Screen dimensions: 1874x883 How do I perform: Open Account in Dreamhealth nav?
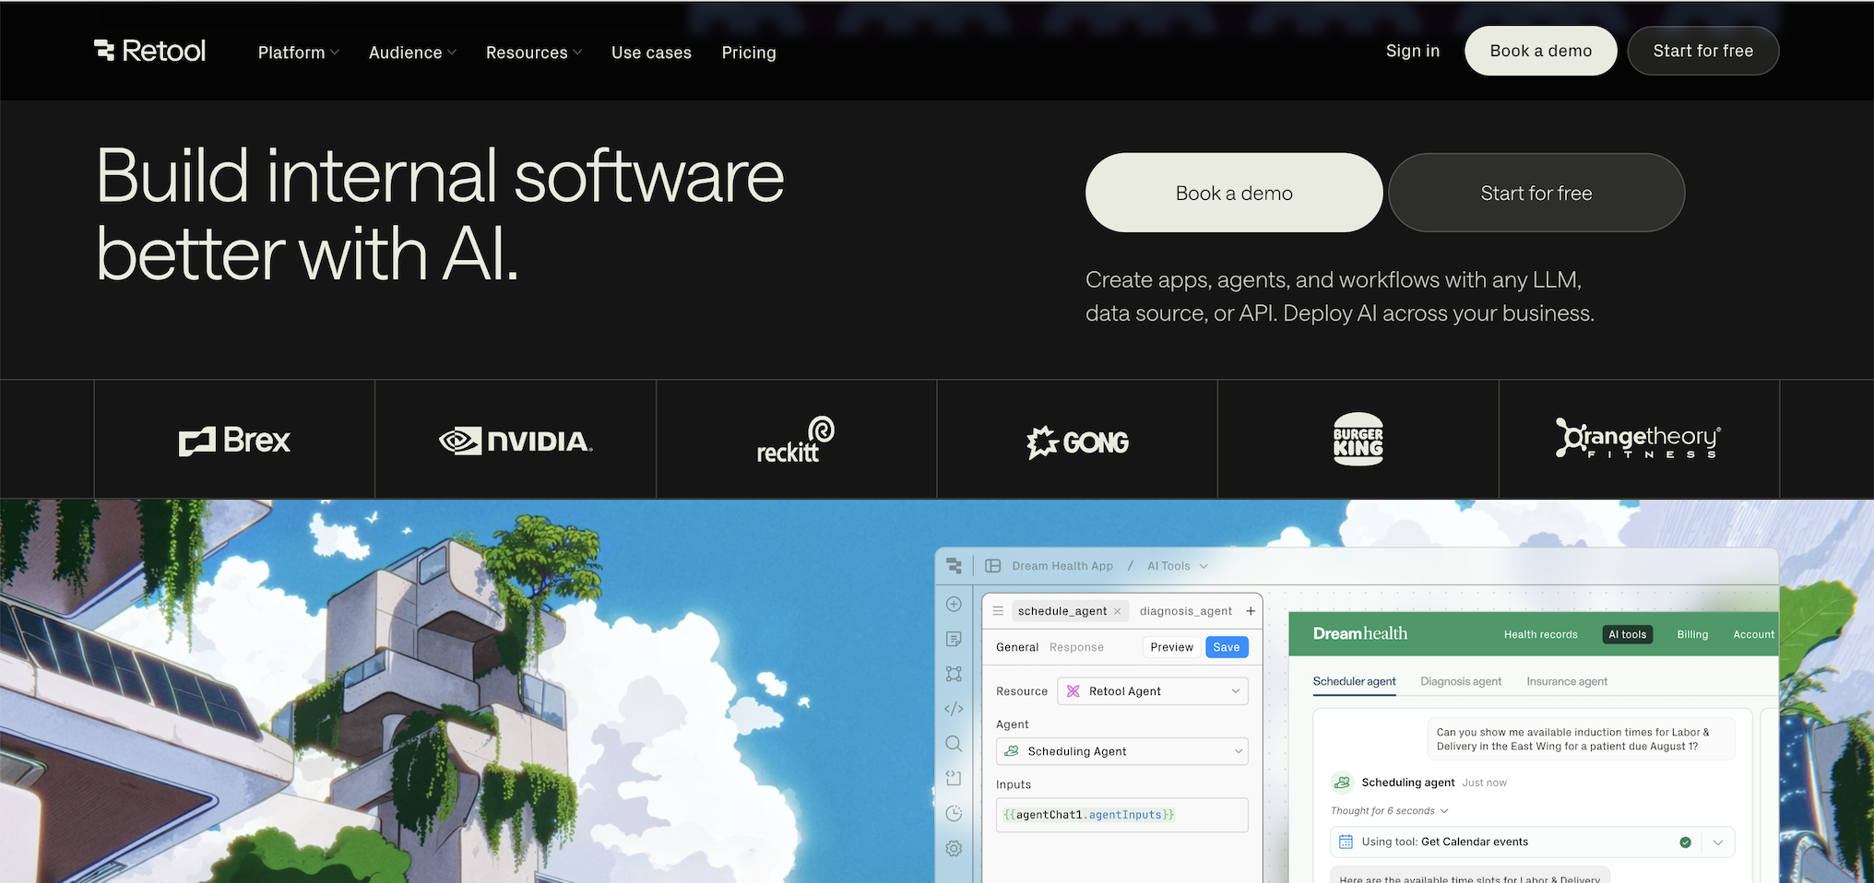coord(1753,634)
